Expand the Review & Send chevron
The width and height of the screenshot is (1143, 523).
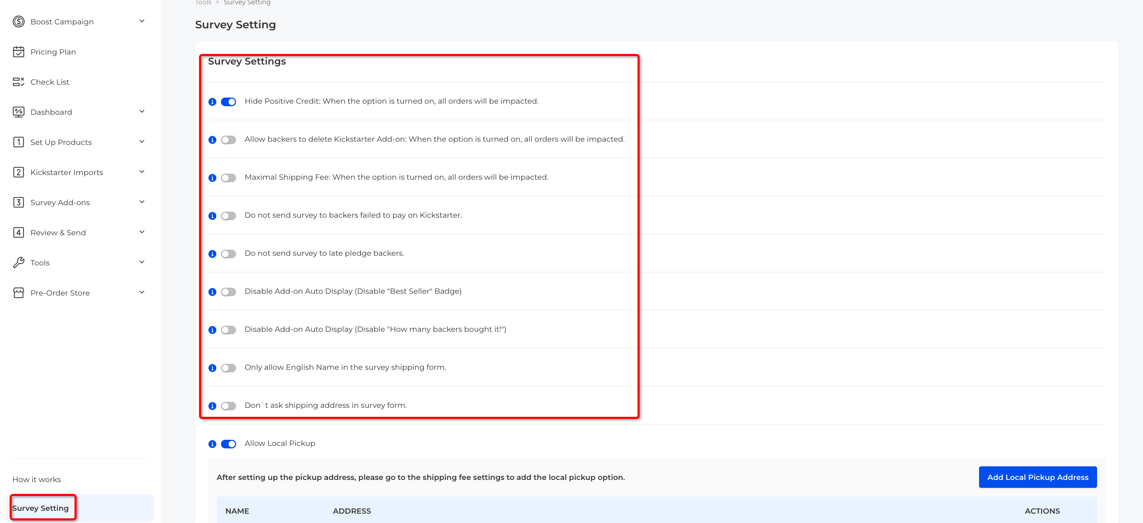142,232
